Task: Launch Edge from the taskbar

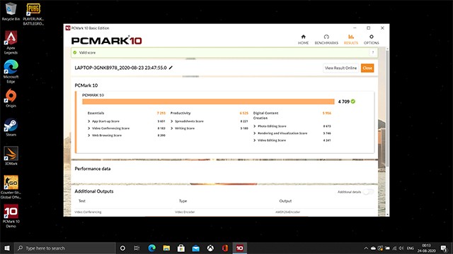Action: (151, 248)
